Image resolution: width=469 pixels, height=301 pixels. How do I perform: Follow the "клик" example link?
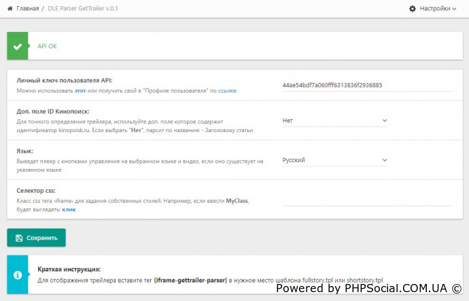[69, 209]
